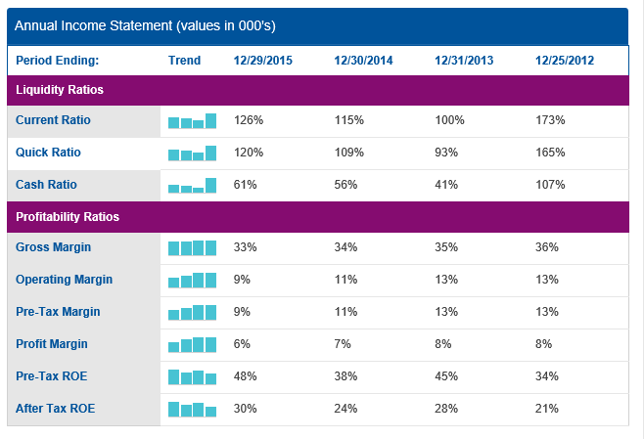644x439 pixels.
Task: Click the Operating Margin row label
Action: (64, 280)
